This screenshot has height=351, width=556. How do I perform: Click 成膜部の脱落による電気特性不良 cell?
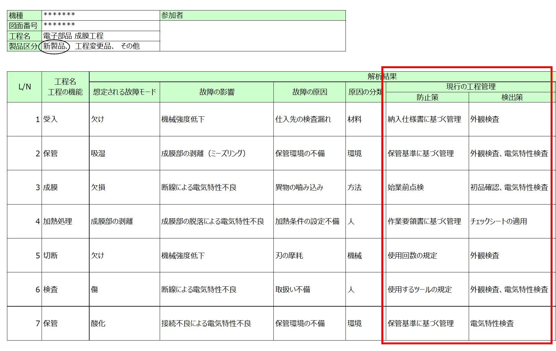pyautogui.click(x=217, y=221)
